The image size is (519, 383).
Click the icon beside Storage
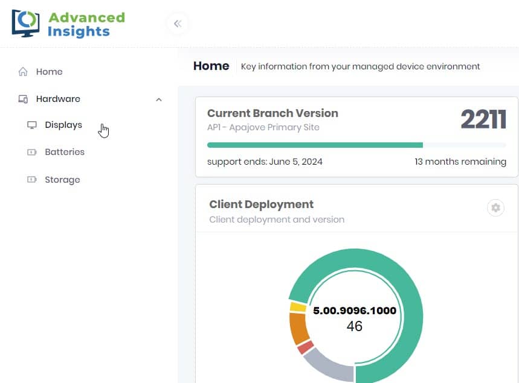tap(32, 180)
